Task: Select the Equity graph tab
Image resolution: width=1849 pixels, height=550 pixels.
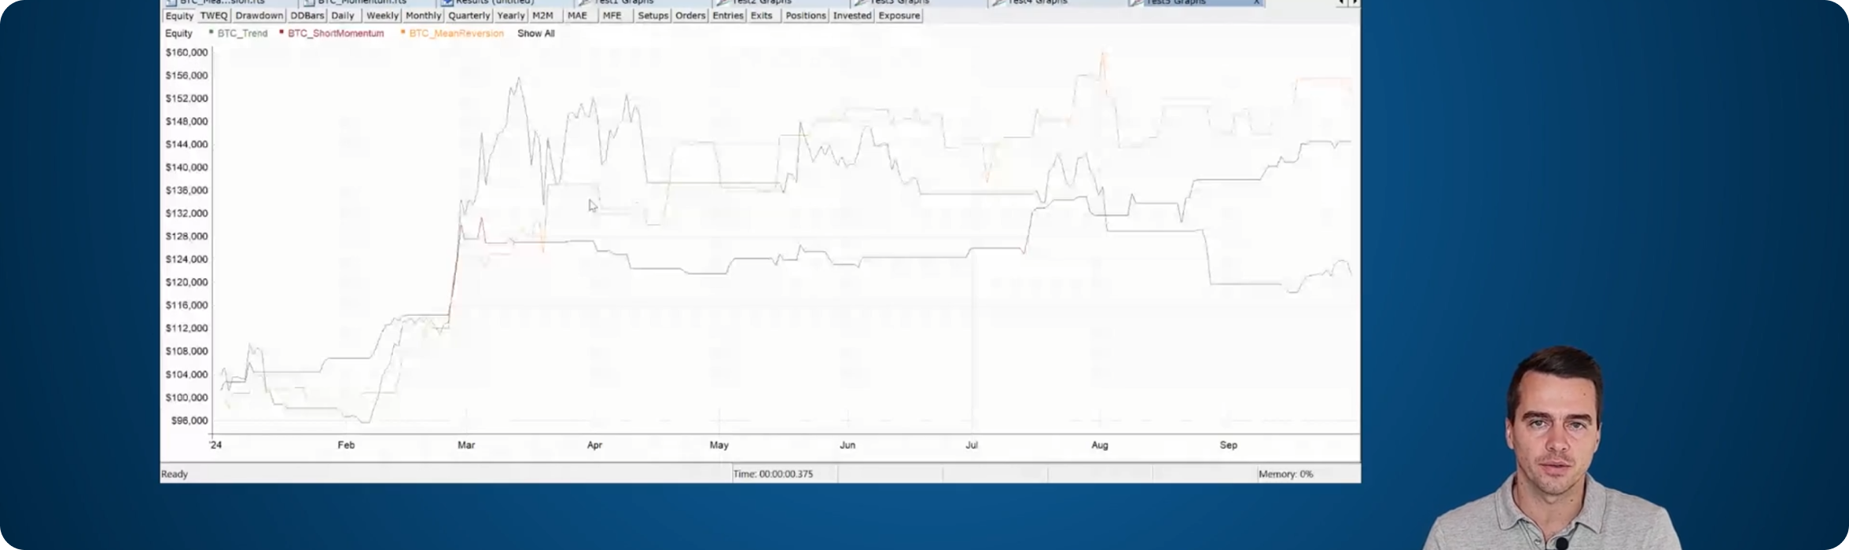Action: tap(178, 16)
